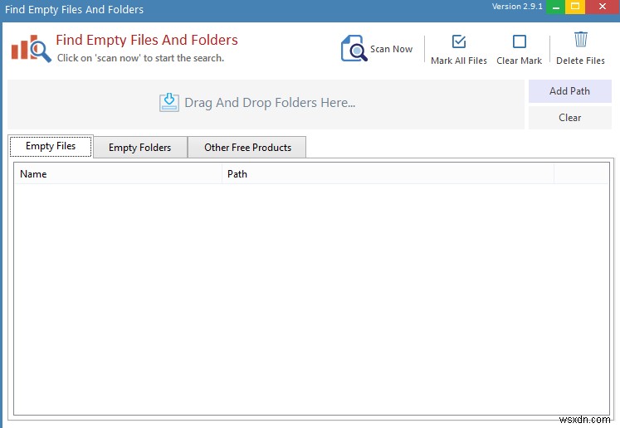Click the app logo with the chart magnifier
Image resolution: width=620 pixels, height=428 pixels.
tap(32, 49)
